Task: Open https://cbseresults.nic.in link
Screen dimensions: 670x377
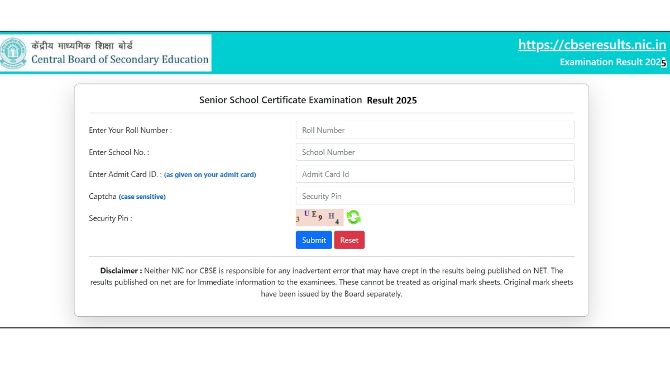Action: click(592, 45)
